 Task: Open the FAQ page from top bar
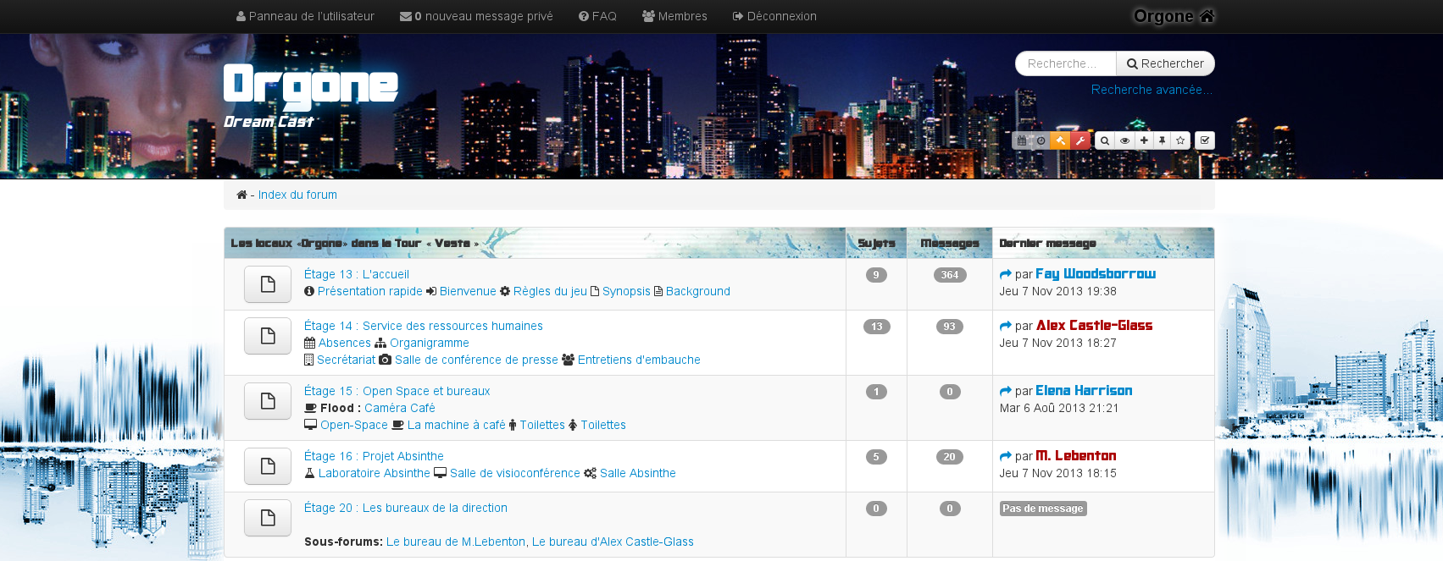597,16
